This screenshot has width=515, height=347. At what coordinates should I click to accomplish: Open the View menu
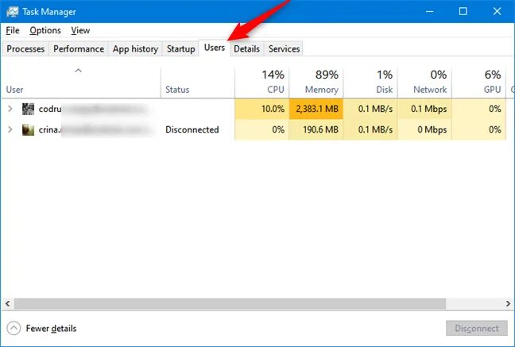pyautogui.click(x=80, y=30)
